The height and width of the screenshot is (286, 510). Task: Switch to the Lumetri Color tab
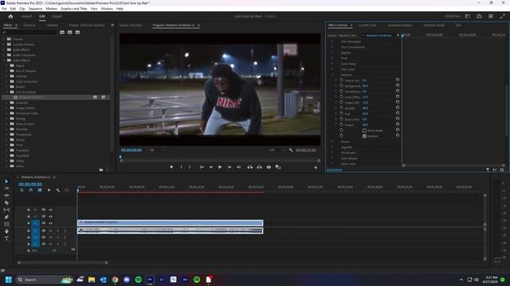pyautogui.click(x=367, y=25)
